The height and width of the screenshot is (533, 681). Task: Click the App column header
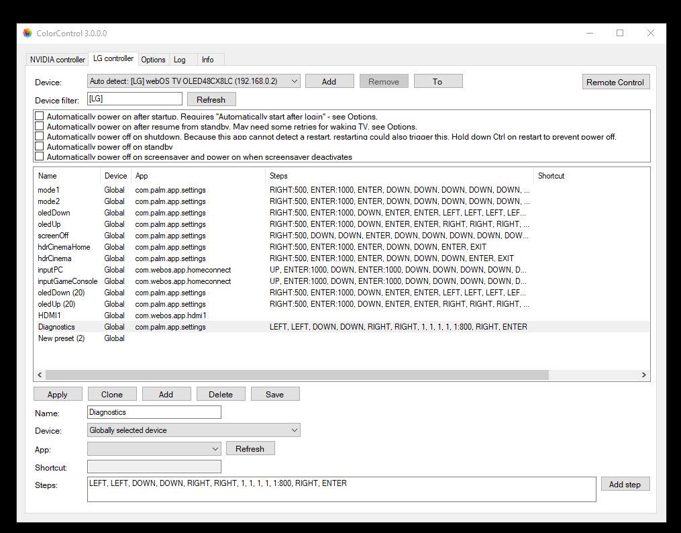[198, 176]
